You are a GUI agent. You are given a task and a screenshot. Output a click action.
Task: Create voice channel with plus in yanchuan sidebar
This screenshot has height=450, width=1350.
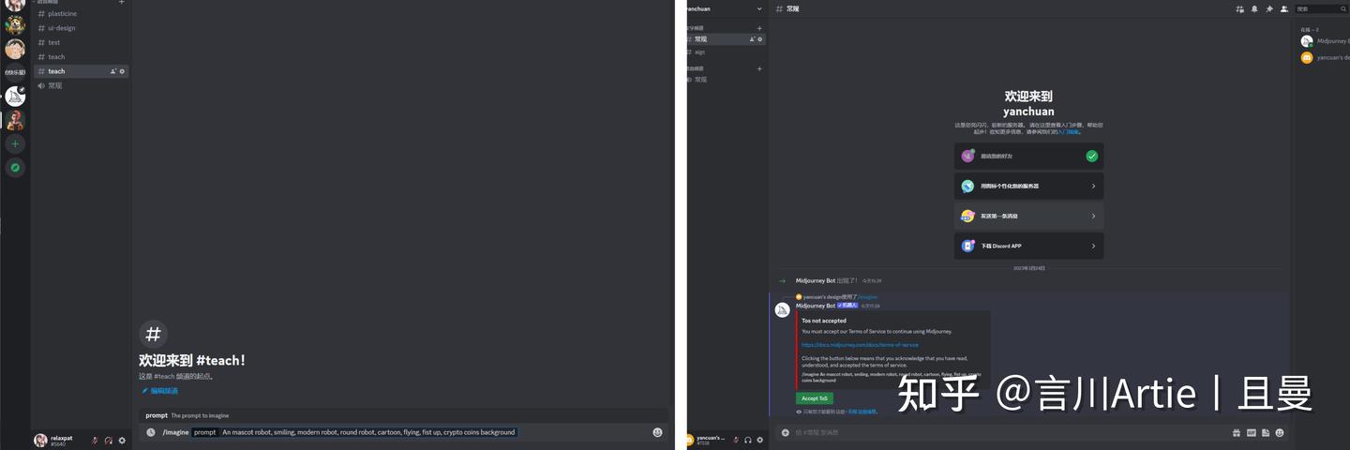tap(759, 68)
